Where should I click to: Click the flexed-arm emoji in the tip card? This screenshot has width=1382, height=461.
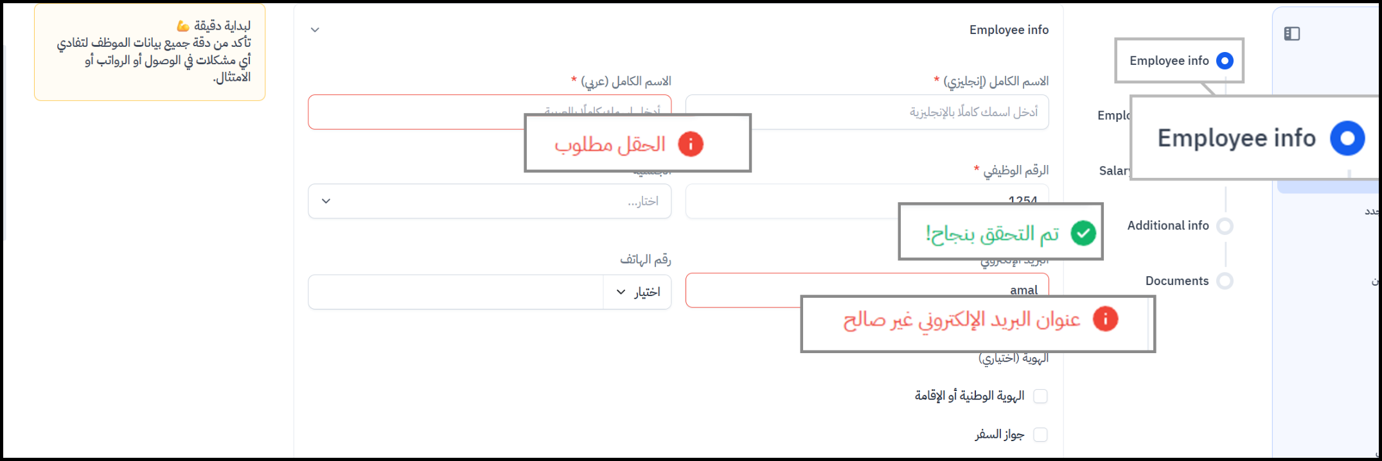(183, 26)
